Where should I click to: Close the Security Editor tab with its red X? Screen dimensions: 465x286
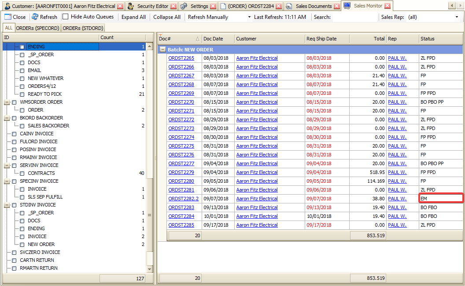tap(173, 6)
